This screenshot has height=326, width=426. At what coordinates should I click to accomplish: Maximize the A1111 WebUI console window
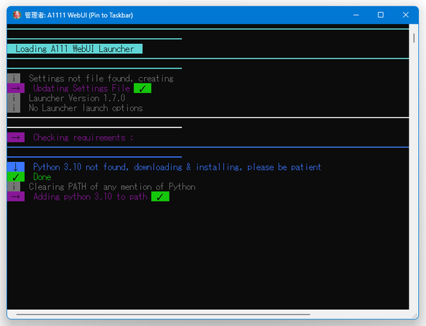pyautogui.click(x=381, y=15)
